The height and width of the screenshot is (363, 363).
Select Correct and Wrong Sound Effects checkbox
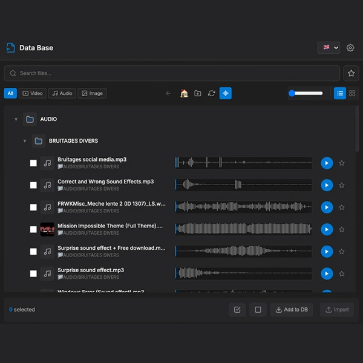click(x=34, y=185)
